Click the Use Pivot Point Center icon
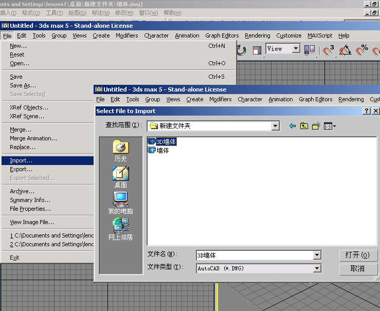 click(310, 50)
